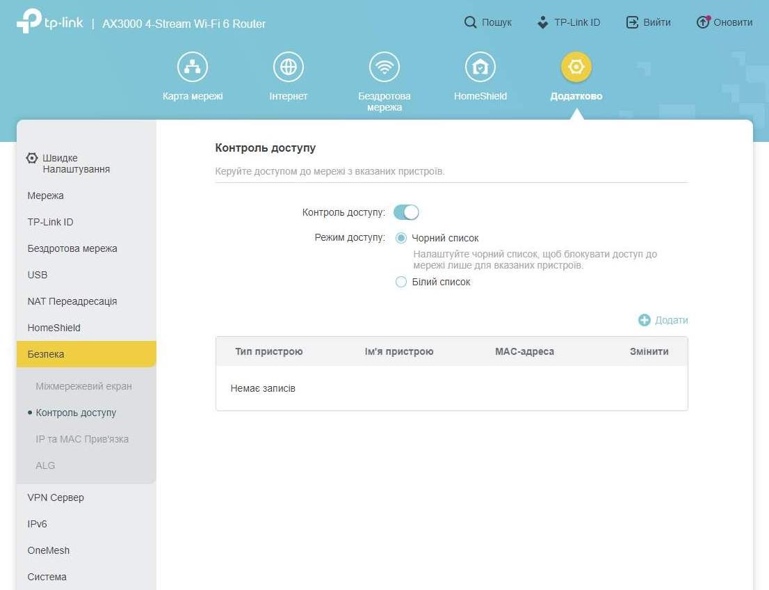Open the Карта мережі network map icon
Screen dimensions: 769x590
coord(193,67)
